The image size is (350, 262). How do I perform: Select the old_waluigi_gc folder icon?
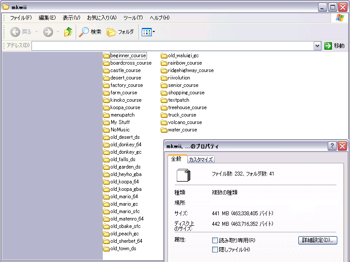(164, 56)
